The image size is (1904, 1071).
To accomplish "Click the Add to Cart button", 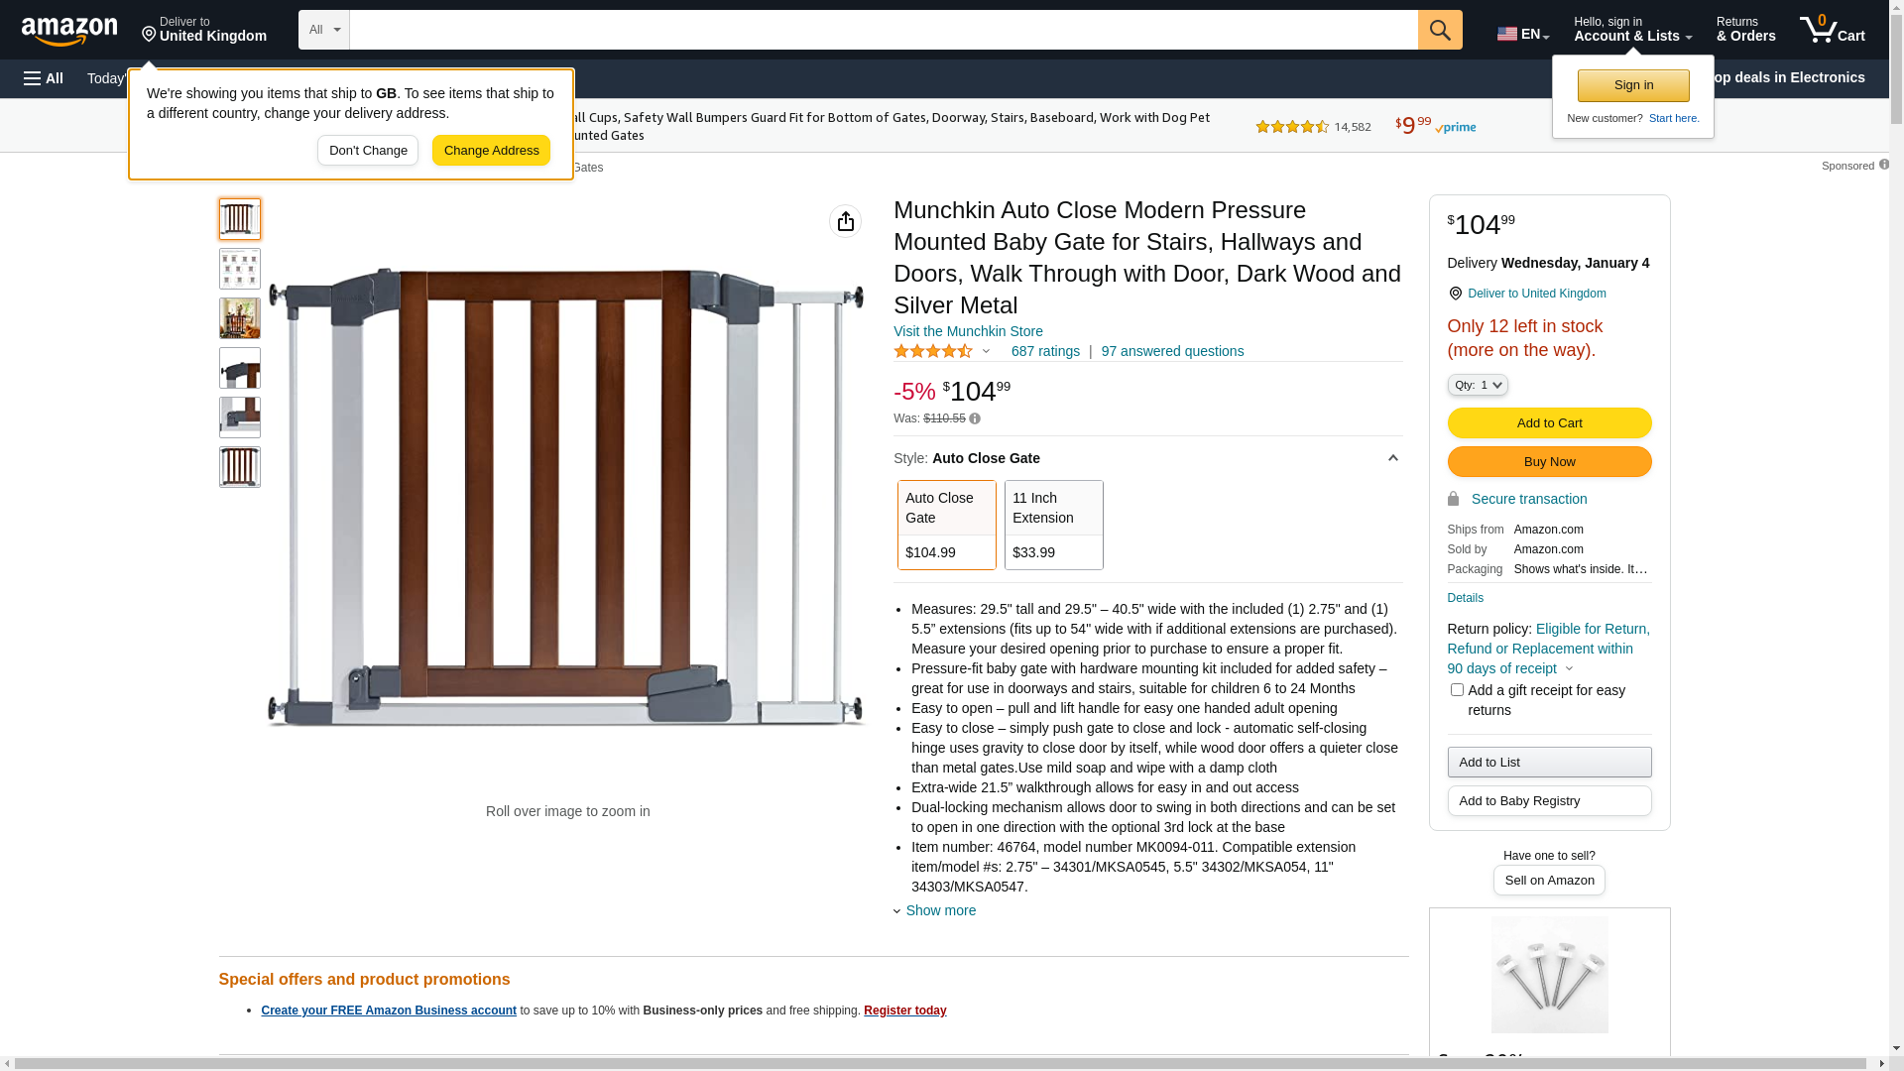I will pyautogui.click(x=1549, y=423).
